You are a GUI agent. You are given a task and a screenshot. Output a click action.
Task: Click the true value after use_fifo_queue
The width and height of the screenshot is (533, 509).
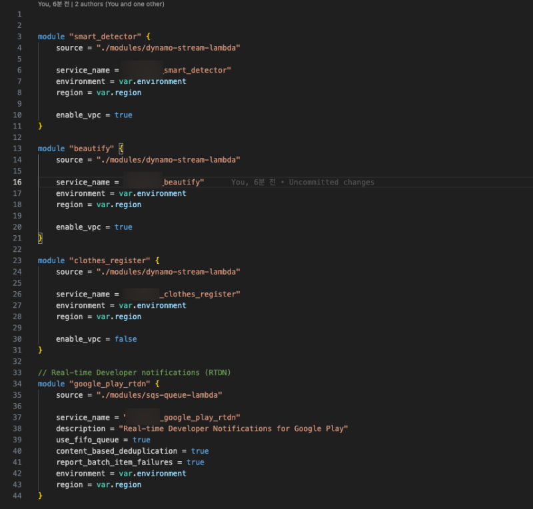(141, 440)
